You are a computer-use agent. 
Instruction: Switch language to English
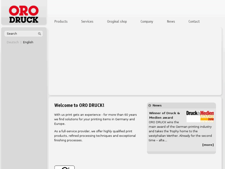(28, 42)
